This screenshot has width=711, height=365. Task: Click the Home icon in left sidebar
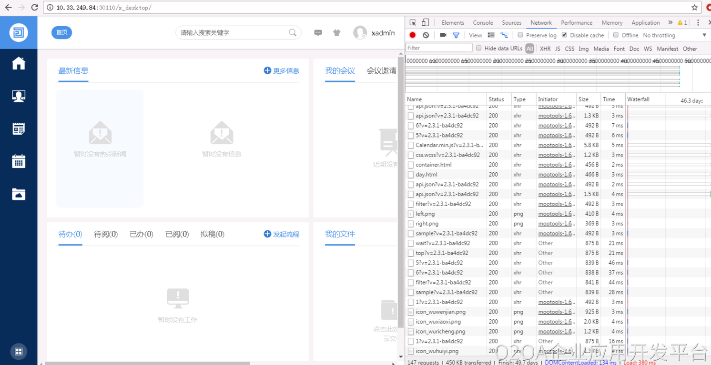(x=19, y=63)
